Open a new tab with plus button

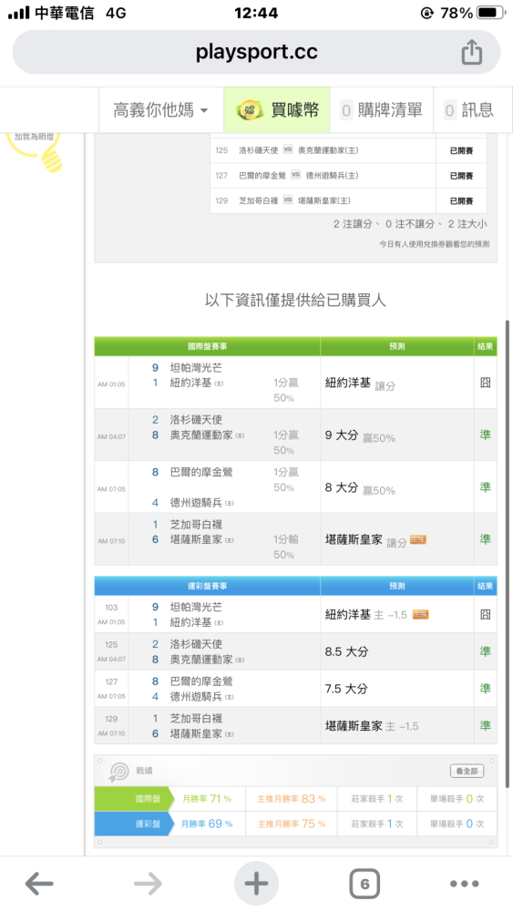[256, 884]
